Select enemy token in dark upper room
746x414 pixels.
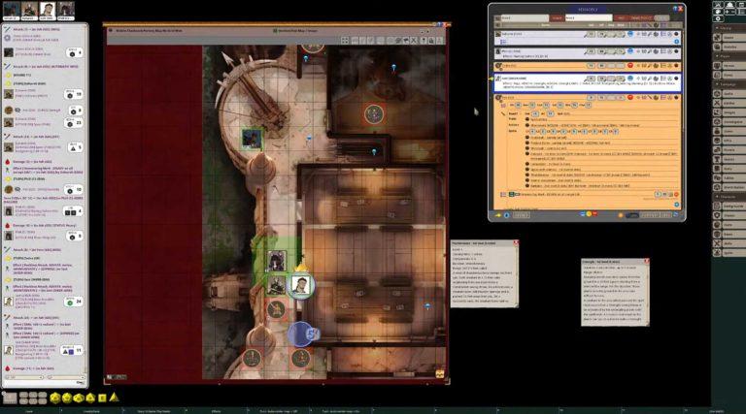tap(374, 114)
